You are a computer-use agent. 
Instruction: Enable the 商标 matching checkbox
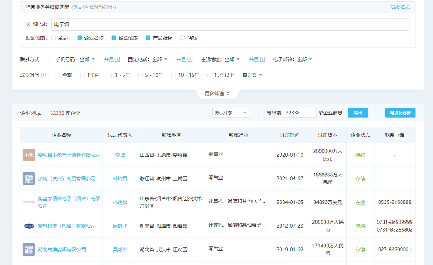(182, 38)
